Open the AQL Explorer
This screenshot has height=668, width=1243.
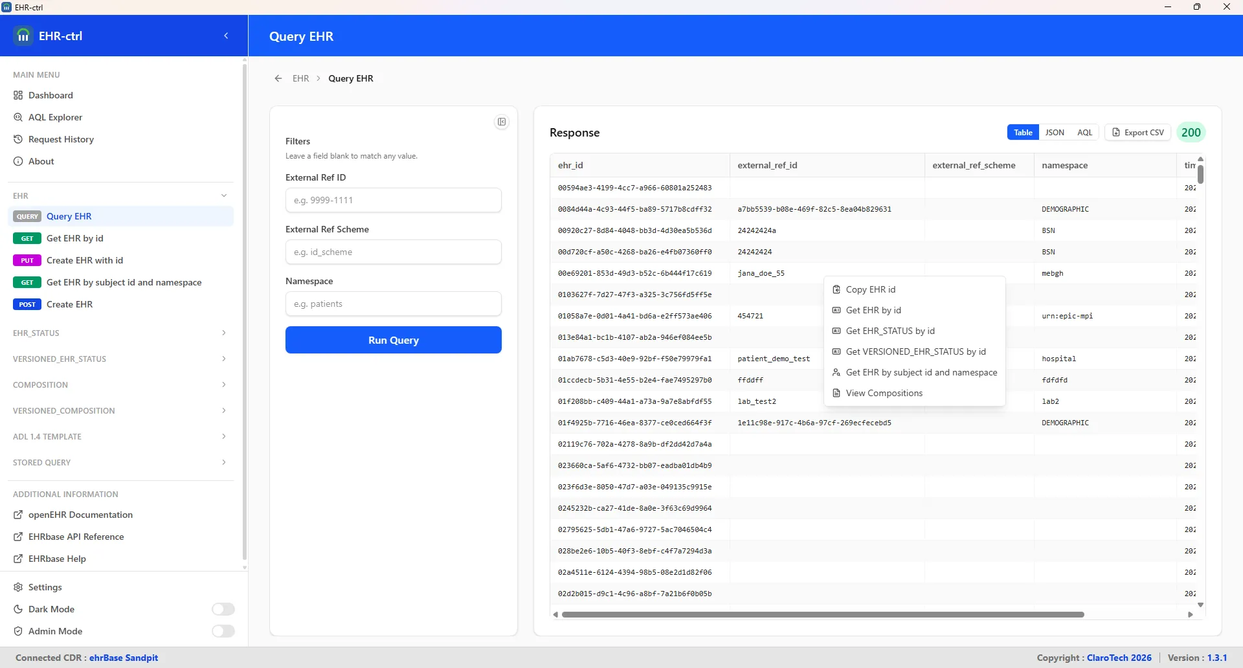tap(55, 117)
